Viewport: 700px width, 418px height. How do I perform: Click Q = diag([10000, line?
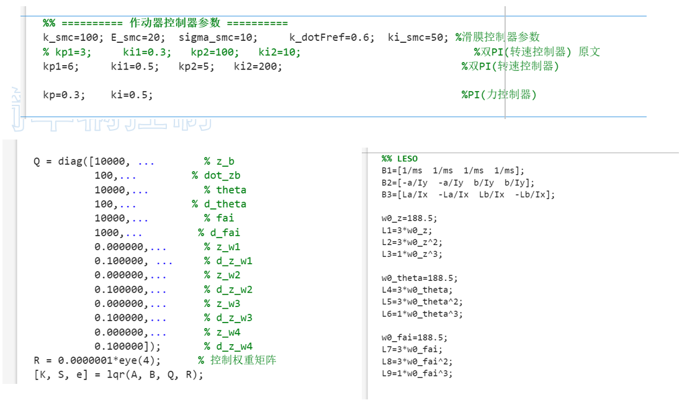[94, 161]
